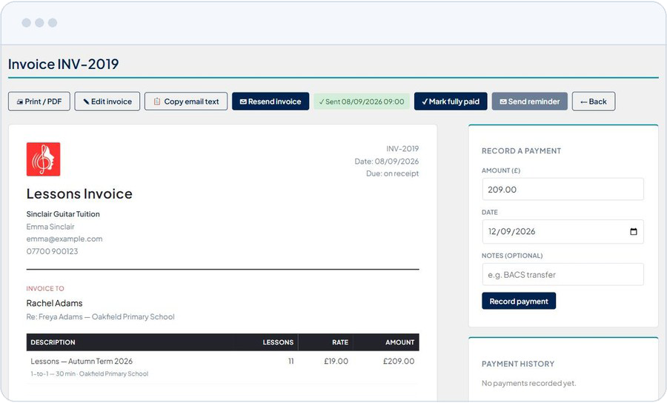Resend the invoice by email
The width and height of the screenshot is (667, 403).
[271, 101]
